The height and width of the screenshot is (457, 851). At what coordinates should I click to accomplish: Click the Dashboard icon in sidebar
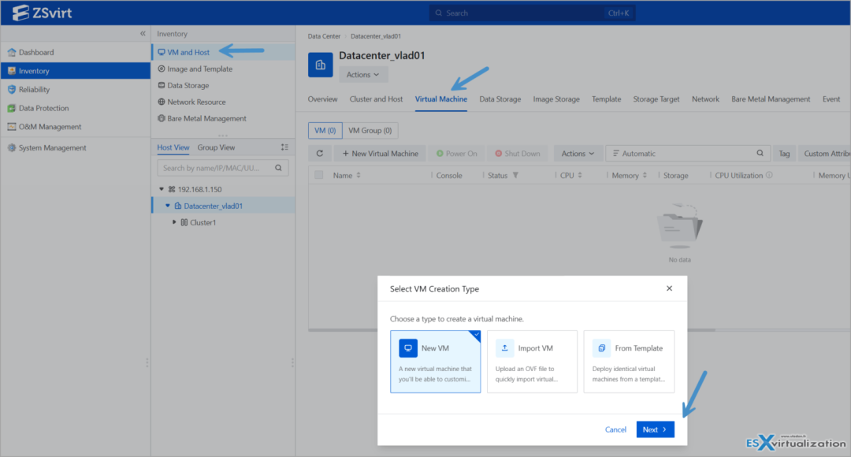pos(11,53)
